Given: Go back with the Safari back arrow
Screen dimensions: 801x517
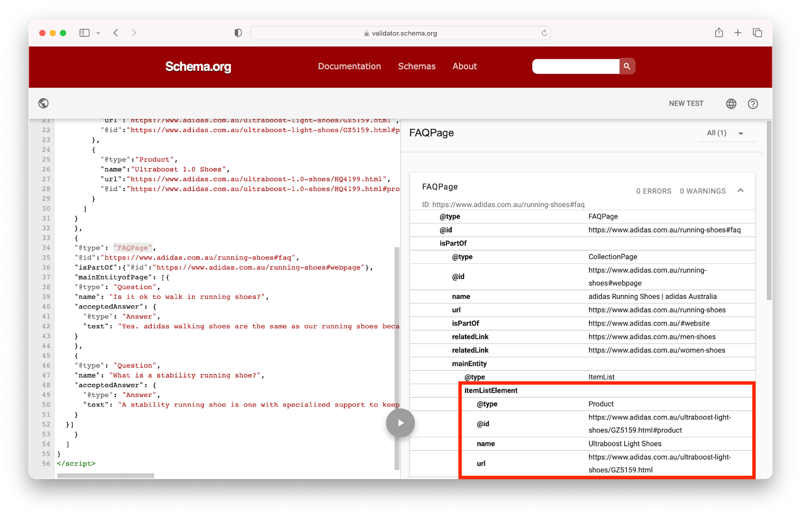Looking at the screenshot, I should point(116,33).
